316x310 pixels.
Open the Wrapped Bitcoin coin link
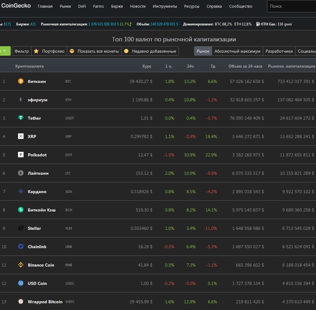click(45, 302)
